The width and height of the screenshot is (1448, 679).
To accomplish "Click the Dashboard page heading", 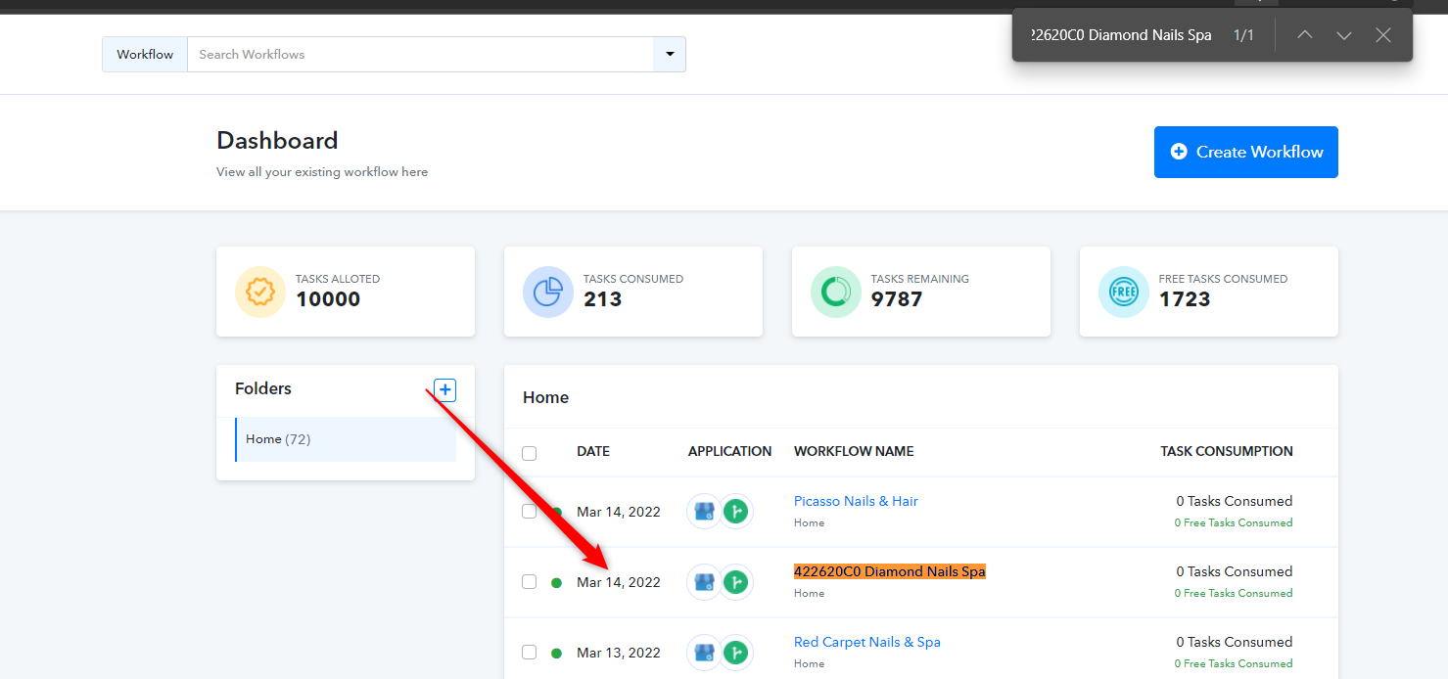I will (277, 140).
